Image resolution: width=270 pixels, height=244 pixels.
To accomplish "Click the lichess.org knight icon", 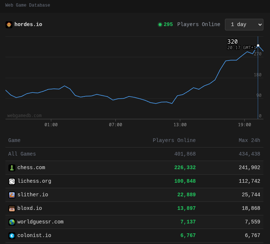I will point(12,181).
